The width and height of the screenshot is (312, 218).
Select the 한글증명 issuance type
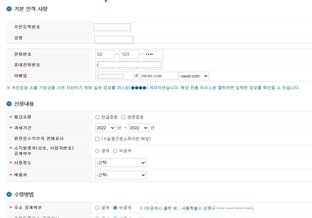97,117
